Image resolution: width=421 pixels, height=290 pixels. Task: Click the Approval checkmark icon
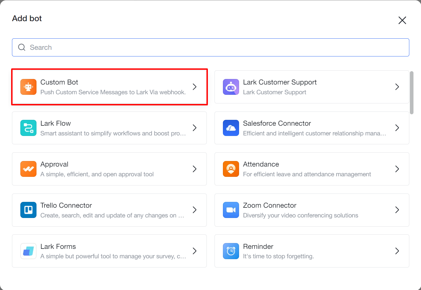coord(28,169)
